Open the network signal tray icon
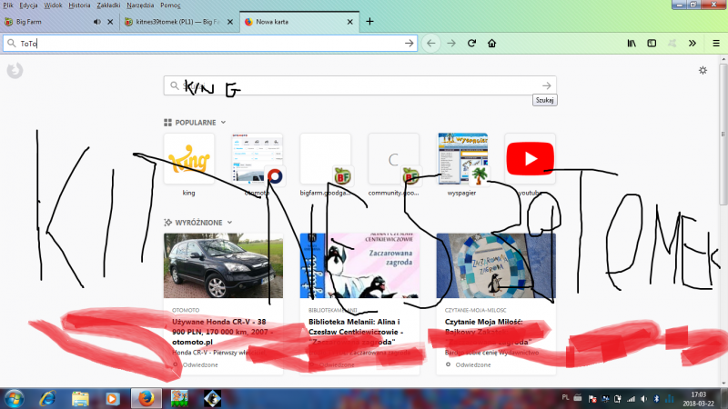The height and width of the screenshot is (409, 728). pos(631,399)
